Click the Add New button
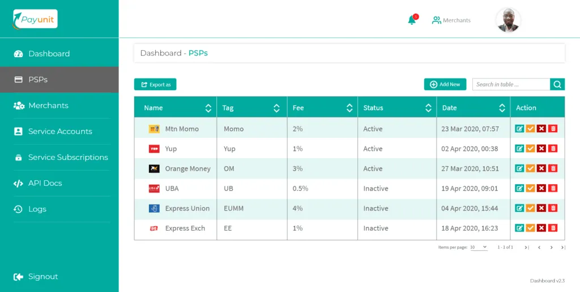The width and height of the screenshot is (580, 292). 445,84
